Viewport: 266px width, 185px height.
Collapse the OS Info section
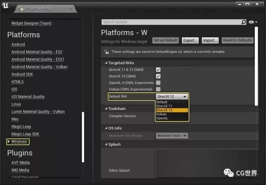[106, 128]
